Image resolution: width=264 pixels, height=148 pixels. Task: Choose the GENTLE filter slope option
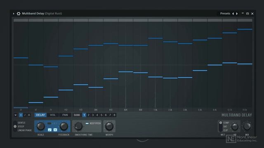21,123
